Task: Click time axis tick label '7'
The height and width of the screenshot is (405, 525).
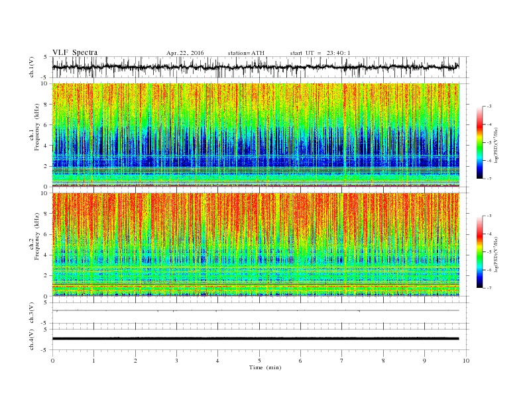Action: [x=342, y=361]
